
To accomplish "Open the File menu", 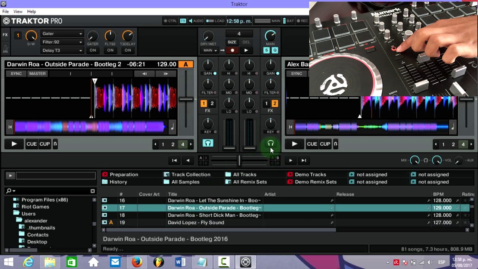I will (x=6, y=12).
